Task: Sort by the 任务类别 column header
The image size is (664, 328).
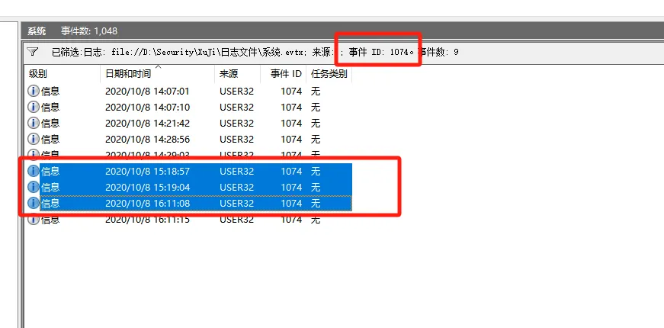Action: click(329, 74)
